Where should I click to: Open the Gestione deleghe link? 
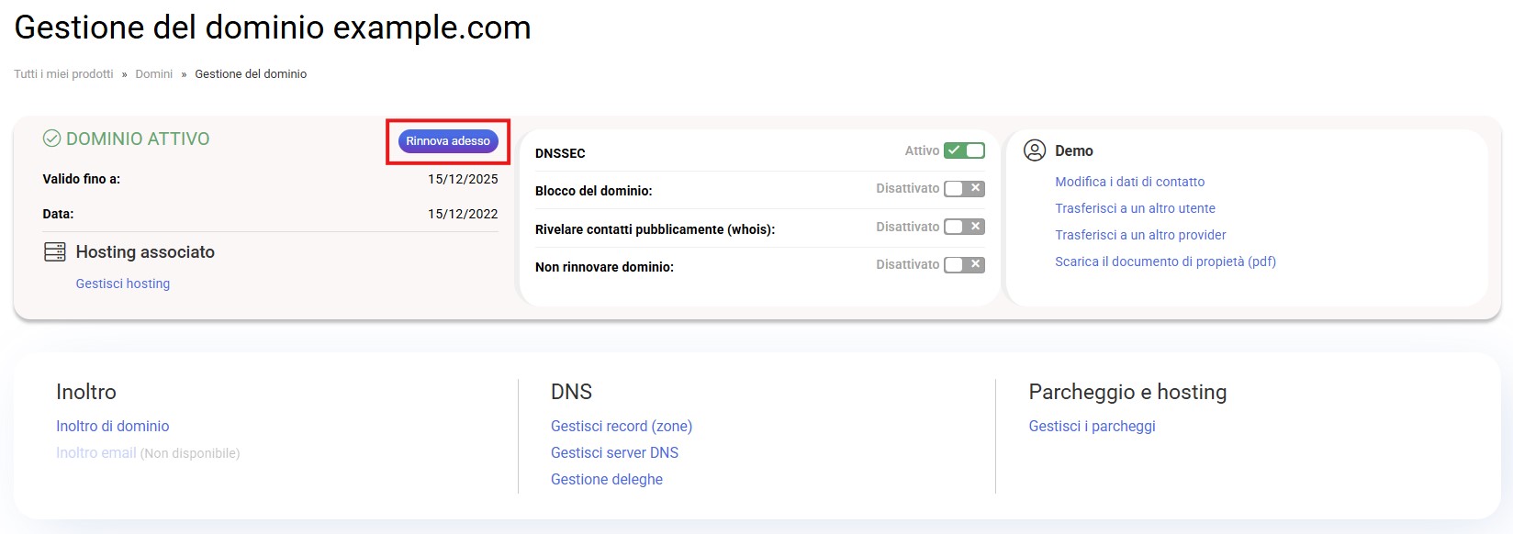click(607, 479)
